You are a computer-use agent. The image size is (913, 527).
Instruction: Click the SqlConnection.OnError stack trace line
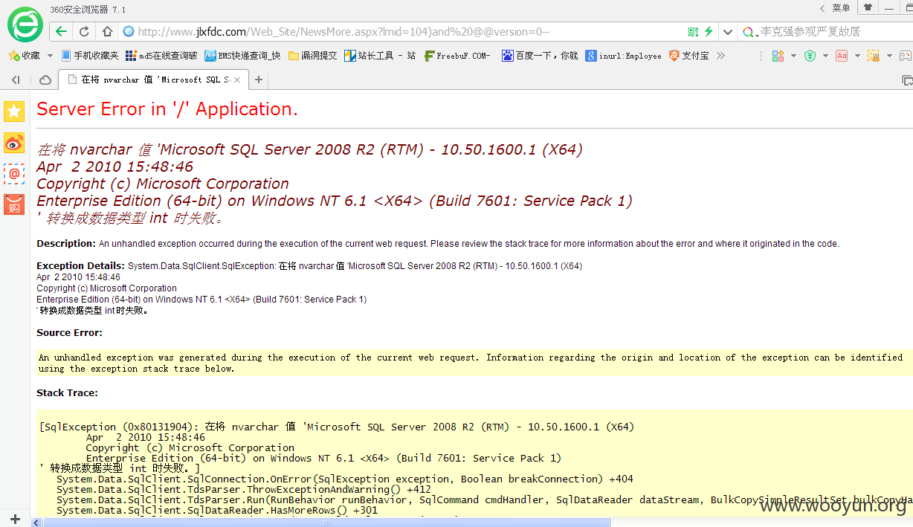[345, 479]
